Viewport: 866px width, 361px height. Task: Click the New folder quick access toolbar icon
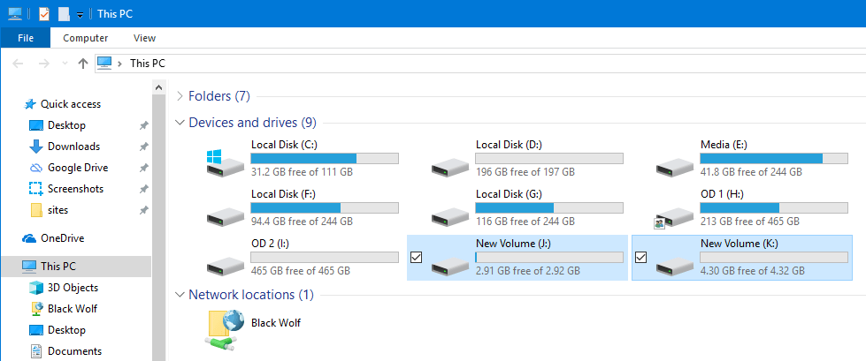click(x=64, y=14)
